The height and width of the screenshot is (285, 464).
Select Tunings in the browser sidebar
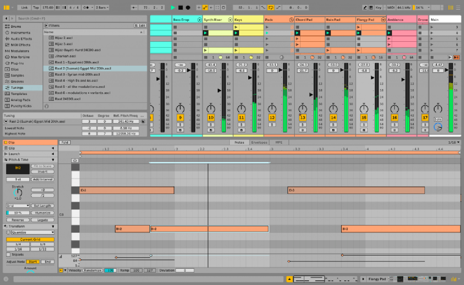coord(17,88)
